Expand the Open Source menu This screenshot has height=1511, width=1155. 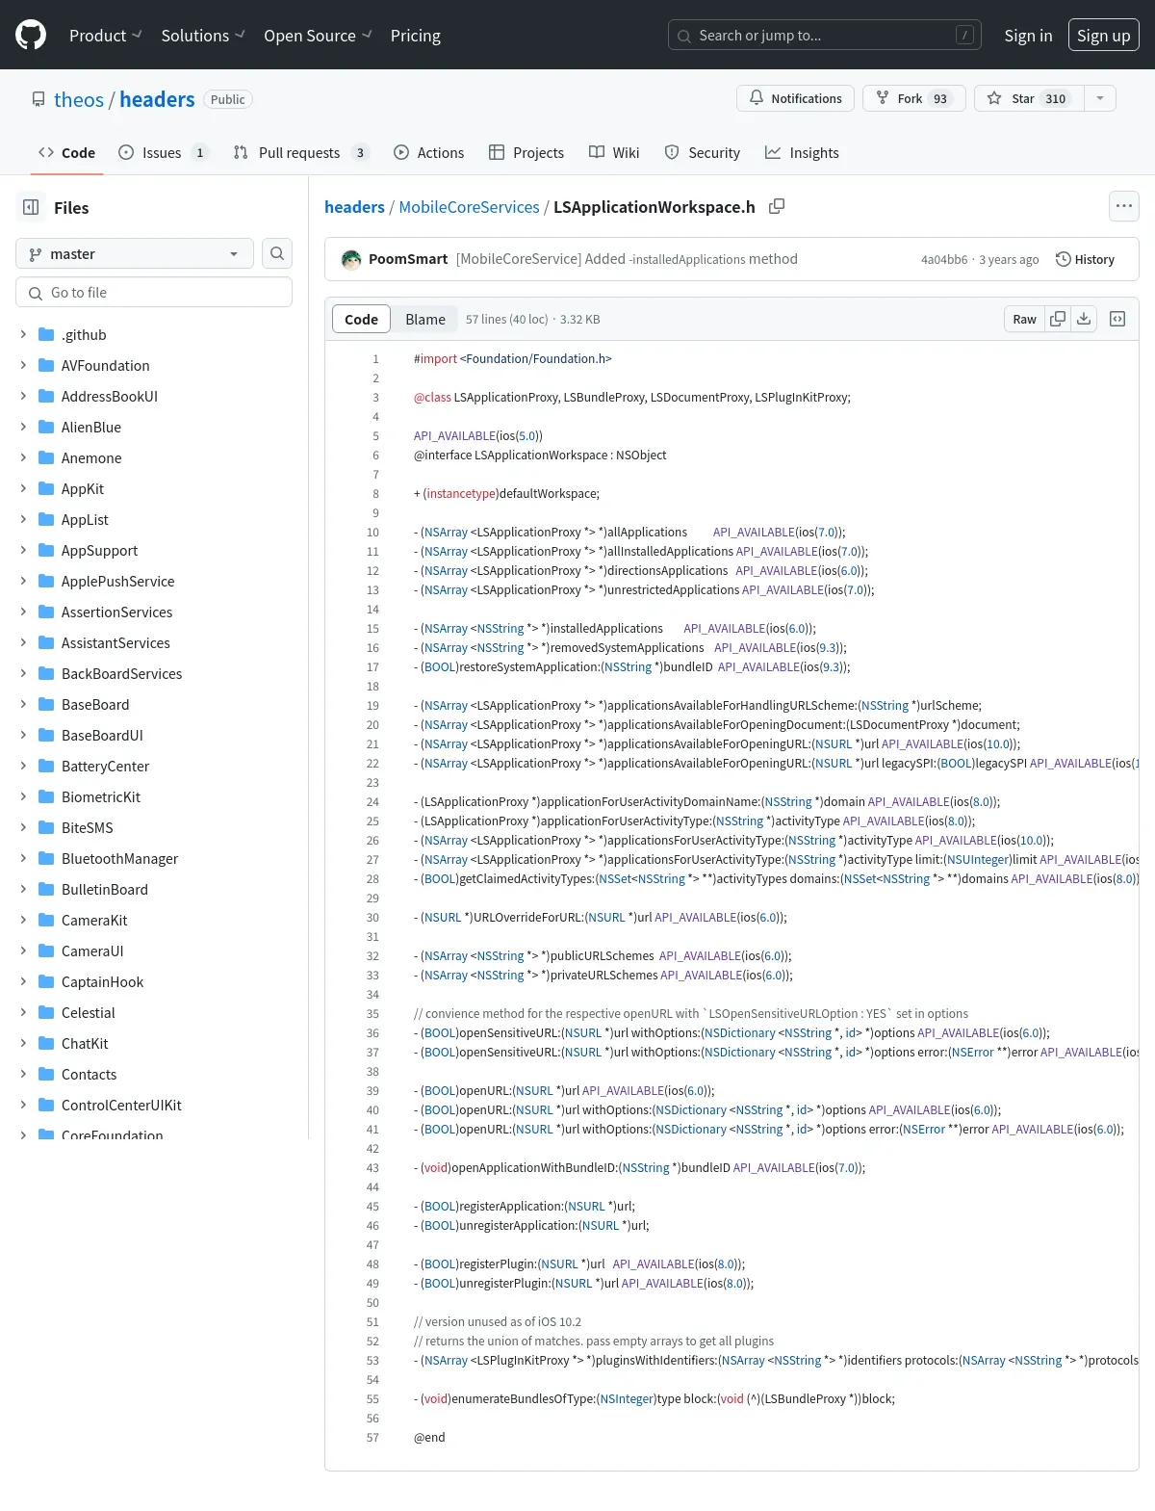318,36
